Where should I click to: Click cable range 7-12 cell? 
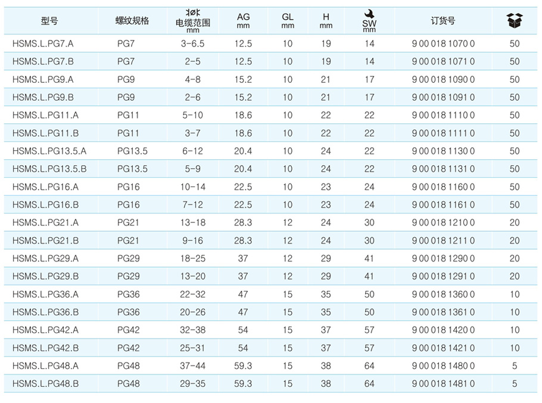point(193,205)
